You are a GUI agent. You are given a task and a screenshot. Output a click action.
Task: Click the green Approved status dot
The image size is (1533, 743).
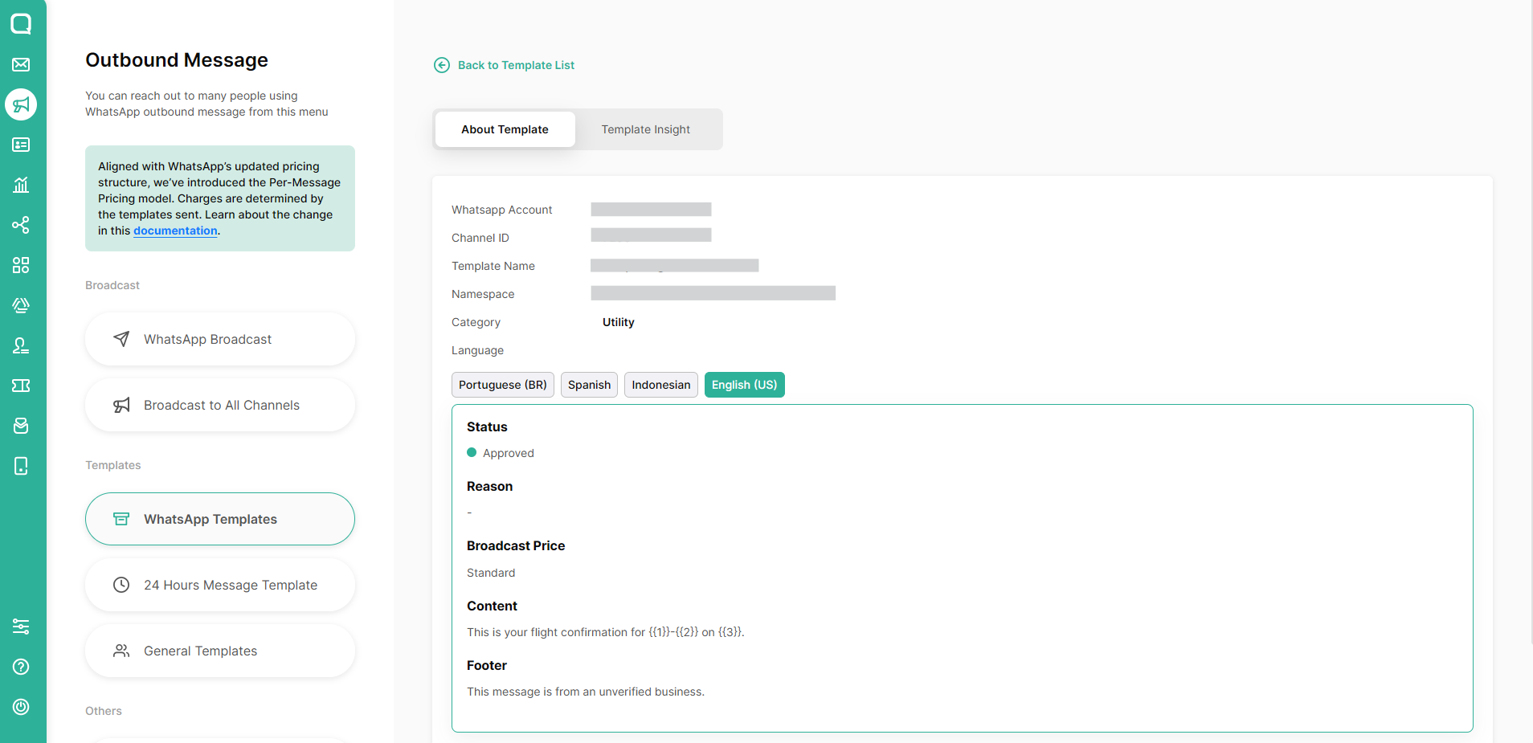click(472, 452)
